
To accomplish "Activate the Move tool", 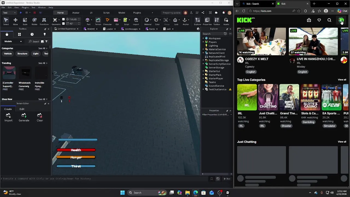I will (15, 21).
